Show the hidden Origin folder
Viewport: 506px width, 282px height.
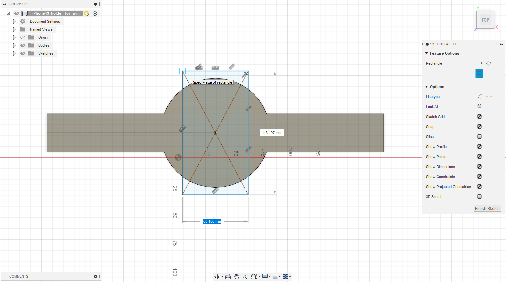pos(23,37)
